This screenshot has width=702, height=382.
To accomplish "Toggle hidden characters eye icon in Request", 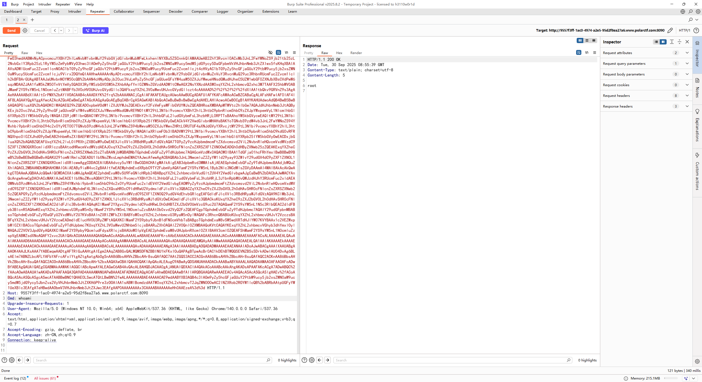I will 270,53.
